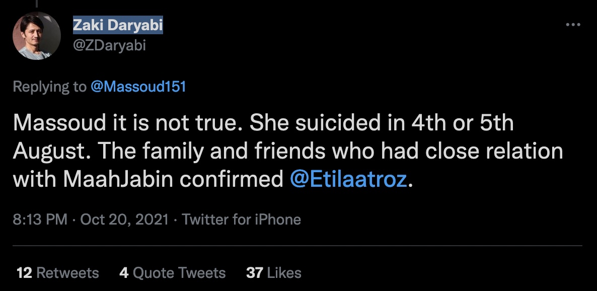Show the 4 Quote Tweets
This screenshot has width=597, height=291.
172,273
